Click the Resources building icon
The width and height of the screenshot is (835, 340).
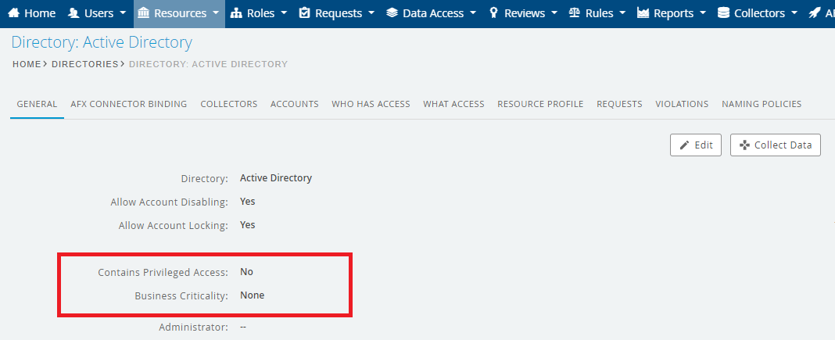[x=143, y=13]
